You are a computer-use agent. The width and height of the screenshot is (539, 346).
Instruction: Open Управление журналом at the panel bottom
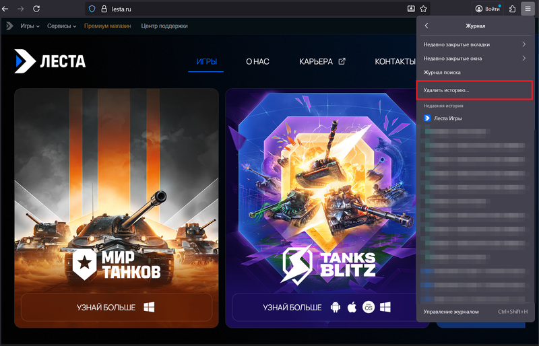[x=451, y=312]
